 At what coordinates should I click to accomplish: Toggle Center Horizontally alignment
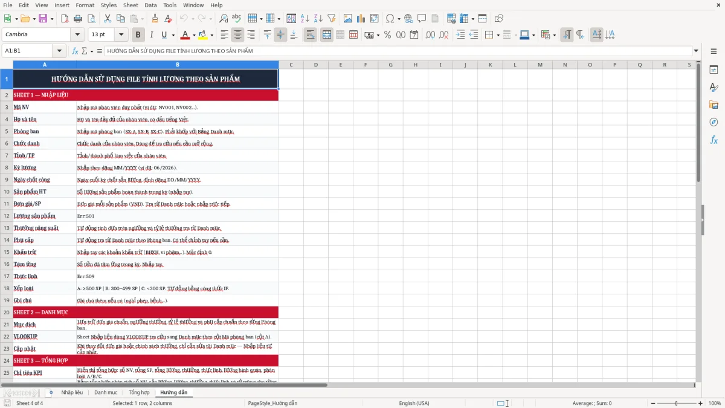pyautogui.click(x=237, y=35)
